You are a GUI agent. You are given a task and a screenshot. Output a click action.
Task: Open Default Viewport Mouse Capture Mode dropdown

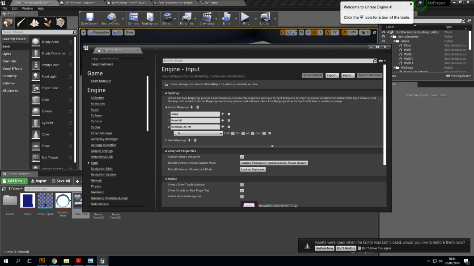[x=274, y=163]
